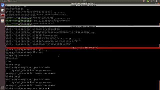Click the 'logical replication launcher' log line

[x=51, y=33]
